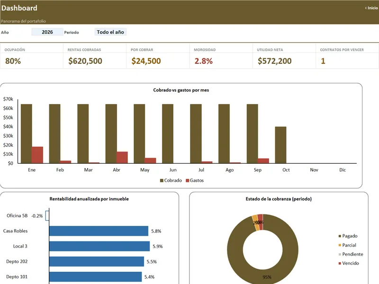The image size is (379, 284).
Task: Click 'Panorama del portafolio' subtitle
Action: click(x=23, y=21)
